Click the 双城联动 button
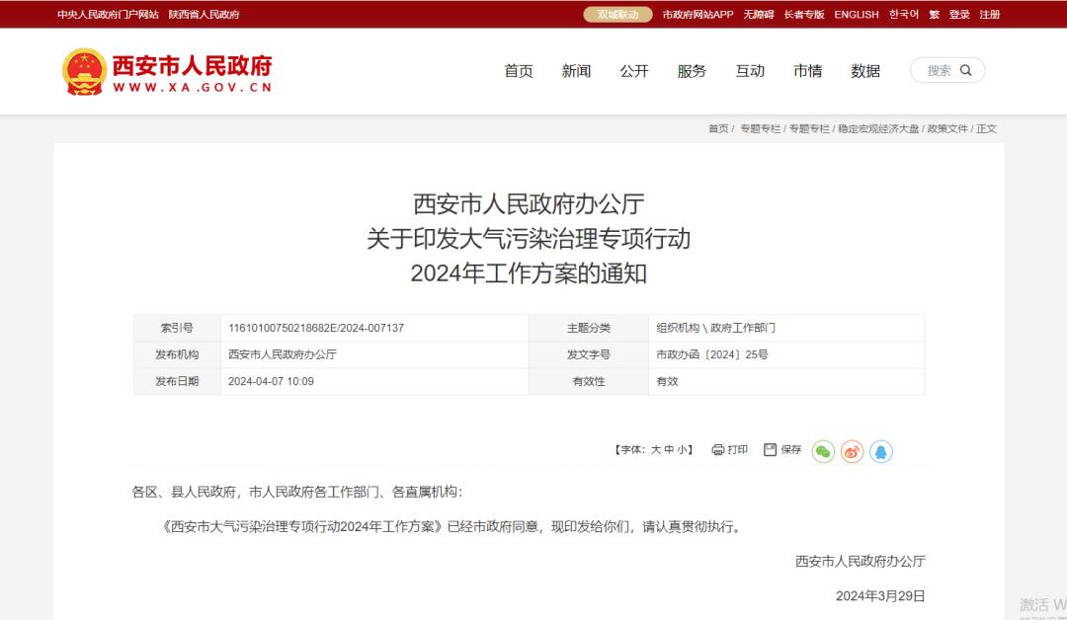 click(x=617, y=14)
